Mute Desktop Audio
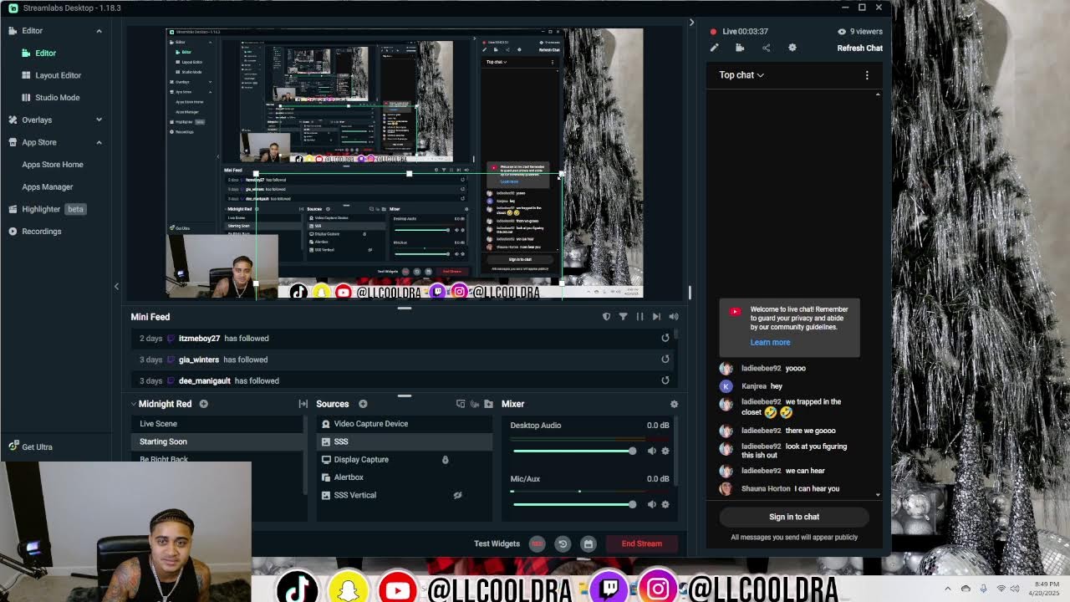1070x602 pixels. pos(652,451)
